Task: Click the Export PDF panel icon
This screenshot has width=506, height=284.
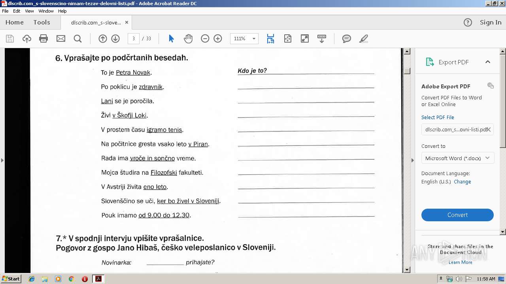Action: (x=430, y=62)
